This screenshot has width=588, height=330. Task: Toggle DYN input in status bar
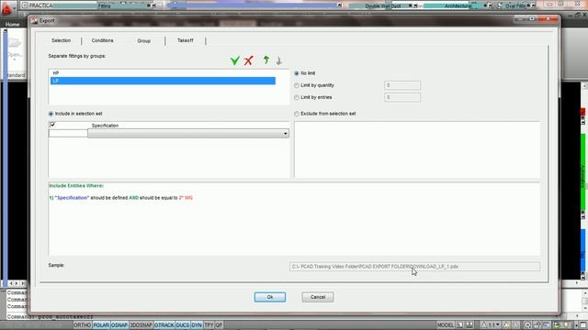(x=197, y=325)
